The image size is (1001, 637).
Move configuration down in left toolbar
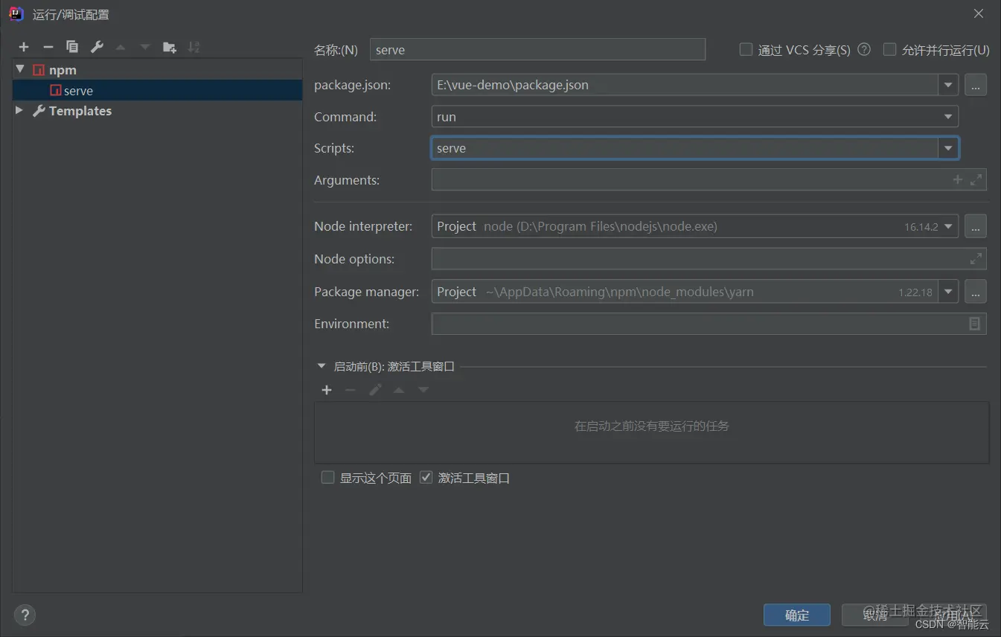[145, 47]
